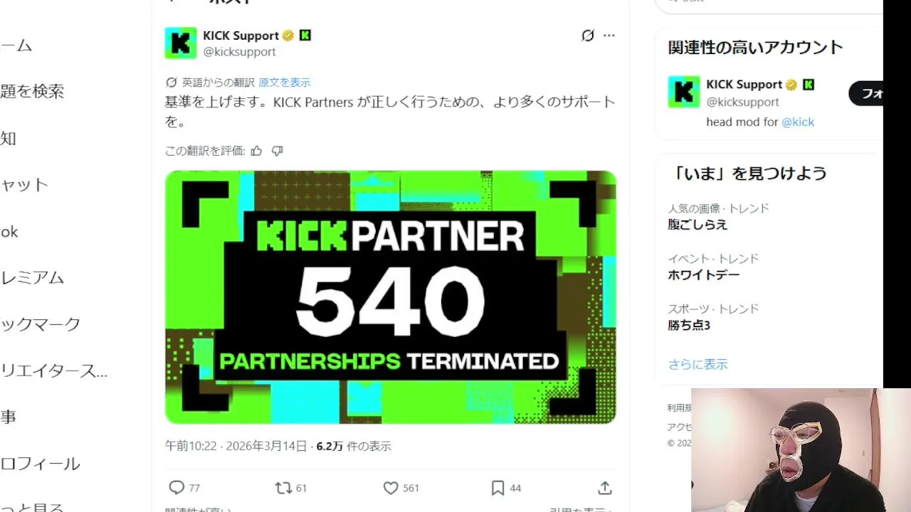
Task: Click the KICK Support avatar in related accounts
Action: (x=683, y=92)
